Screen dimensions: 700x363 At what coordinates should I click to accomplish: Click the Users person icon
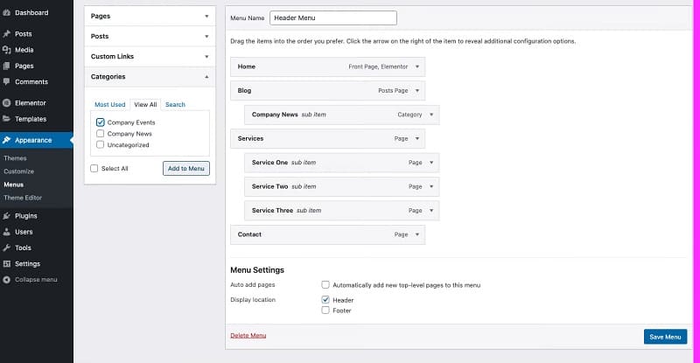pyautogui.click(x=6, y=232)
